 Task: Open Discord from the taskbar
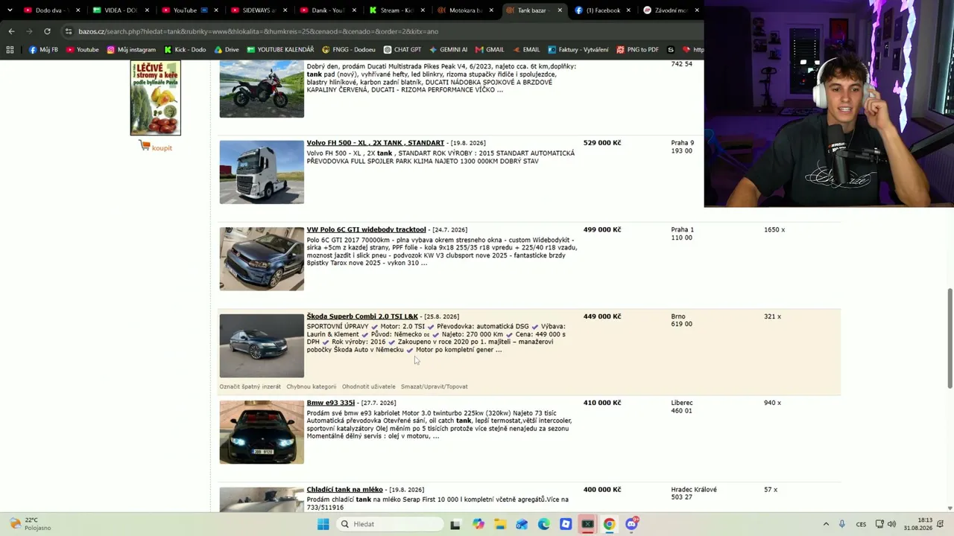click(x=631, y=524)
